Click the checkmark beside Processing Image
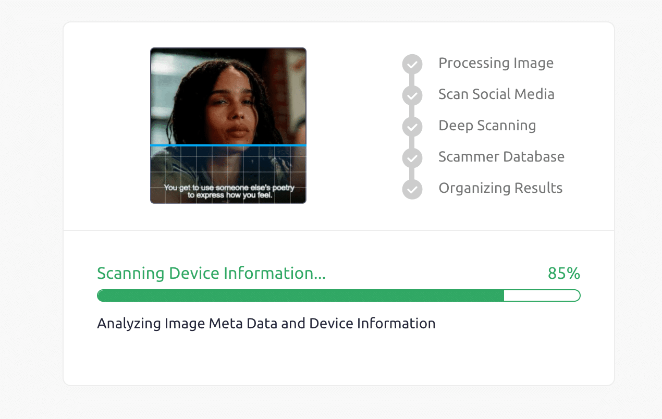The width and height of the screenshot is (662, 419). click(412, 64)
